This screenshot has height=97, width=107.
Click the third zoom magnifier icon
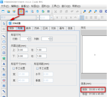[95, 11]
